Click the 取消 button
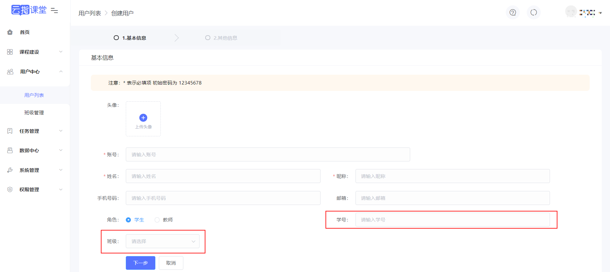The image size is (610, 272). pyautogui.click(x=171, y=263)
